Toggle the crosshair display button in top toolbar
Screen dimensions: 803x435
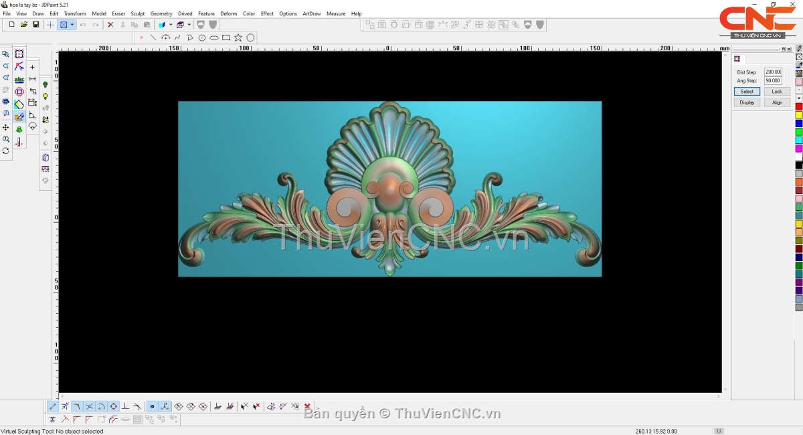[50, 25]
